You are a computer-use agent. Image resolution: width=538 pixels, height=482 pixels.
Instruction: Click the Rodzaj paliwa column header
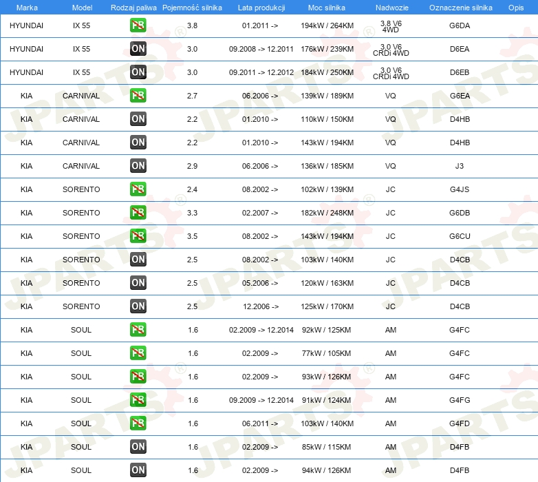[133, 8]
